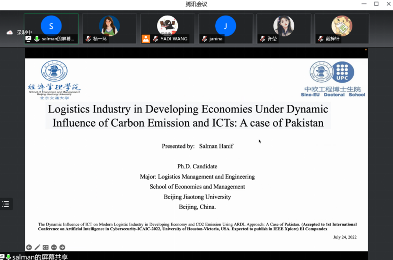Click the janina name label
393x260 pixels.
[216, 39]
